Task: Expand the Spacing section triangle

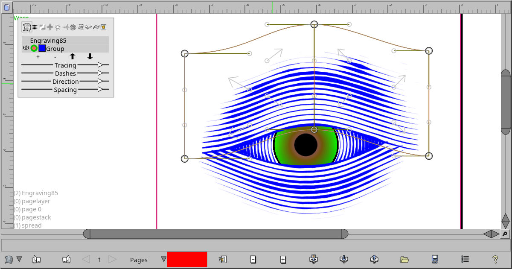Action: point(101,90)
